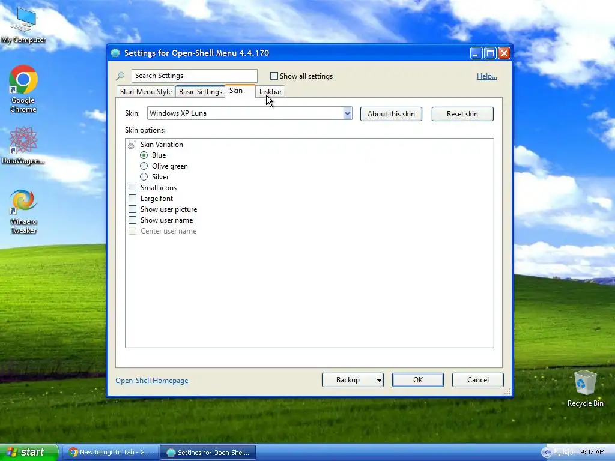The width and height of the screenshot is (615, 461).
Task: Close the Open-Shell settings window
Action: 504,53
